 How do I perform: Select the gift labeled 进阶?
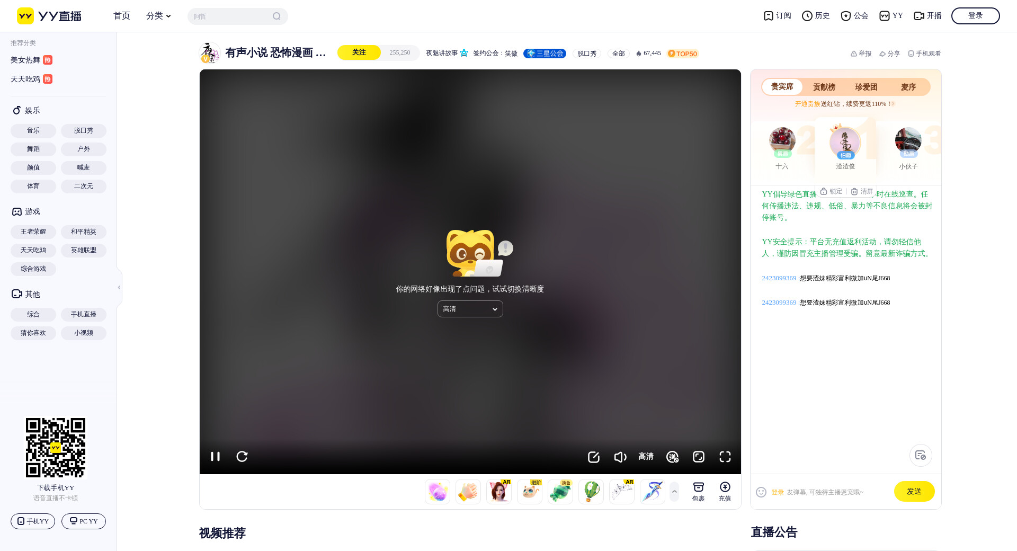point(530,492)
